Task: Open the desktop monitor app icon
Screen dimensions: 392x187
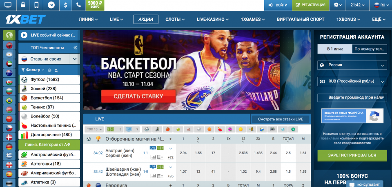Action: pyautogui.click(x=8, y=5)
